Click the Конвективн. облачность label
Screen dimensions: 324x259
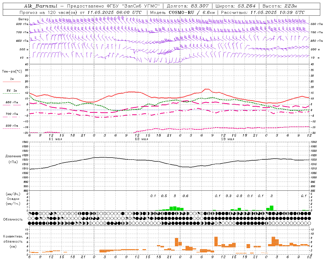coord(13,239)
